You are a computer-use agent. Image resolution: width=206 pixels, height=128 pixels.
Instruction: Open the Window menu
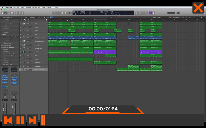coord(49,7)
